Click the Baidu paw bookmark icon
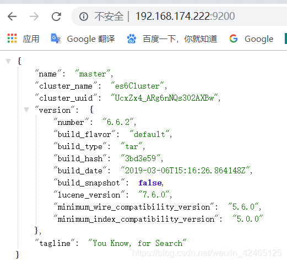The image size is (287, 263). point(132,39)
